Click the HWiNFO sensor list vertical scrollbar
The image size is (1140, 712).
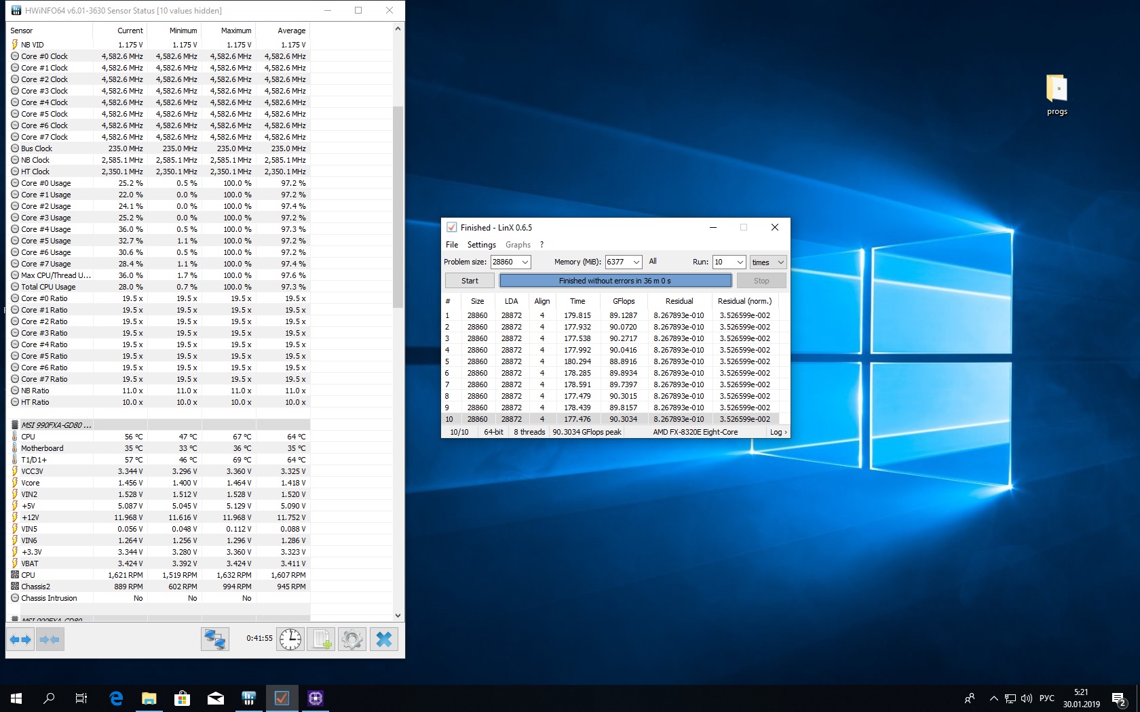coord(398,207)
